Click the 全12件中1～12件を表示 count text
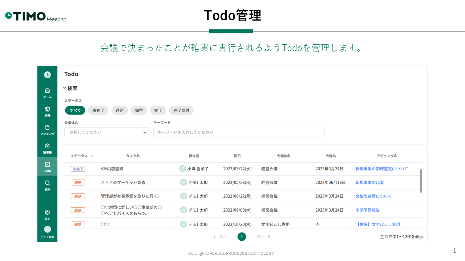This screenshot has height=261, width=465. (x=401, y=237)
